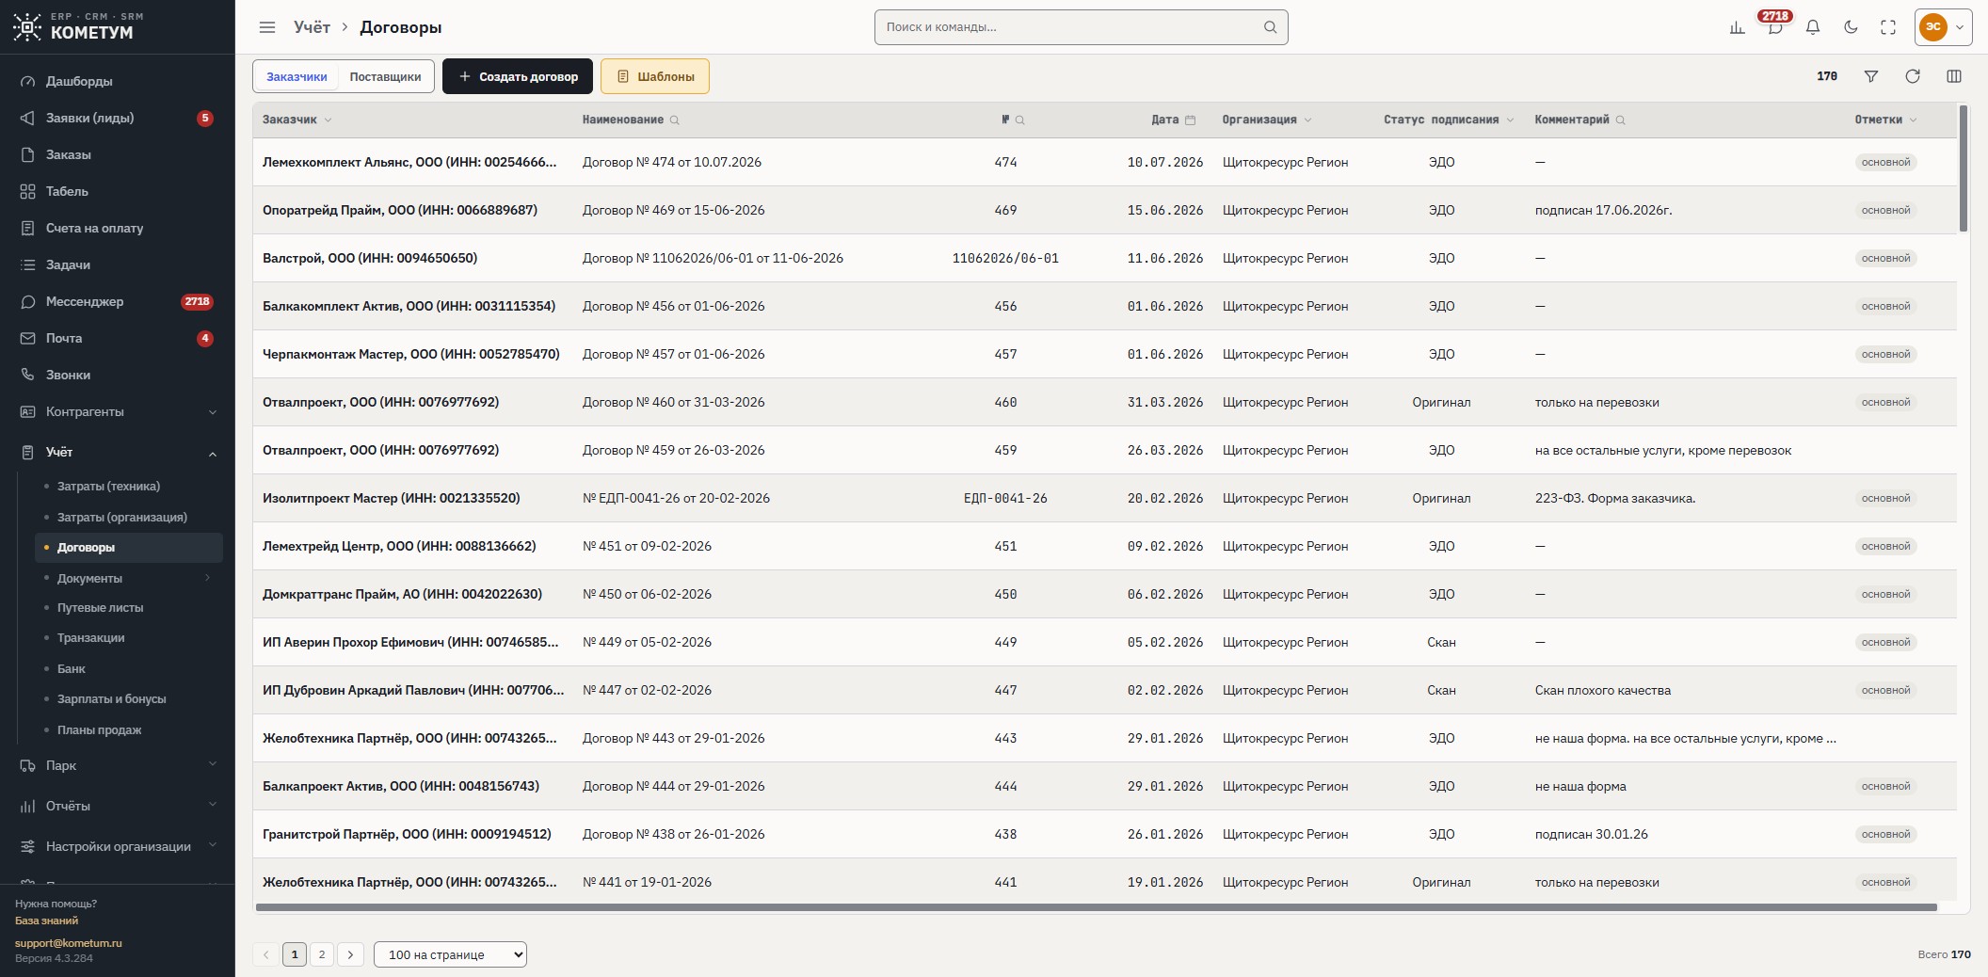
Task: Go to page 2 of contracts
Action: click(x=322, y=954)
